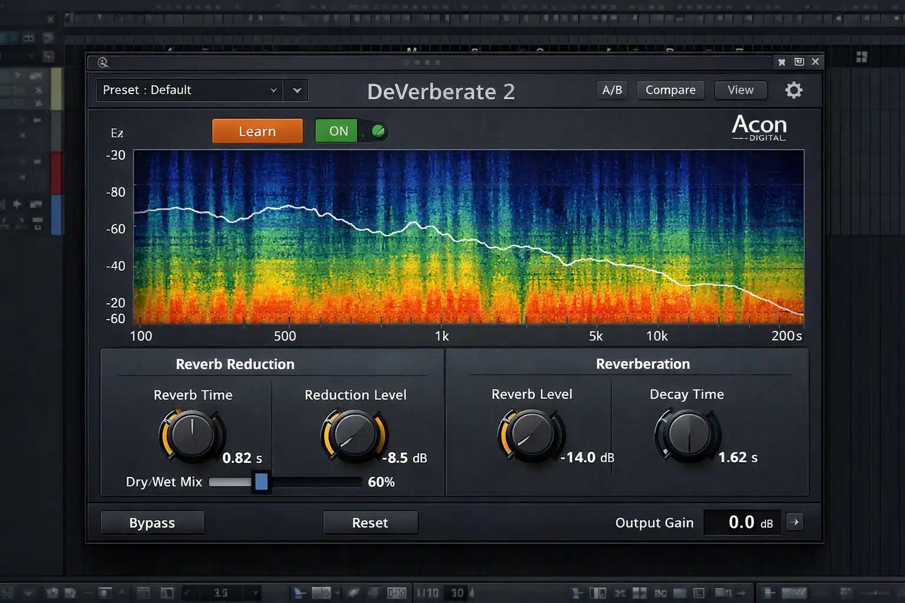Pin the DeVerberate window with the pushpin icon
The width and height of the screenshot is (905, 603).
(782, 61)
